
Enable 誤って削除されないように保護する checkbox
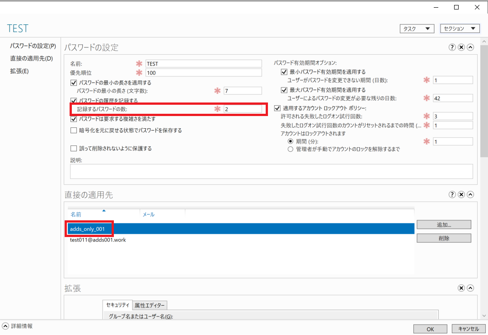click(74, 149)
